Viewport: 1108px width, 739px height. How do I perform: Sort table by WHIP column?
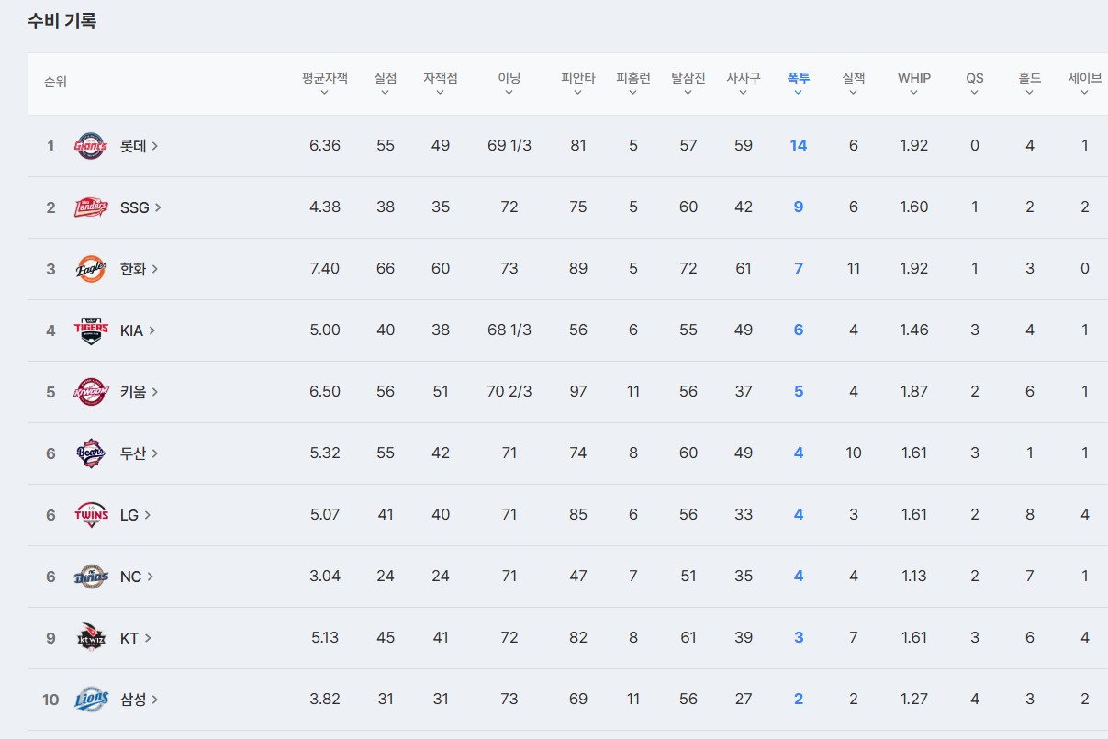913,83
